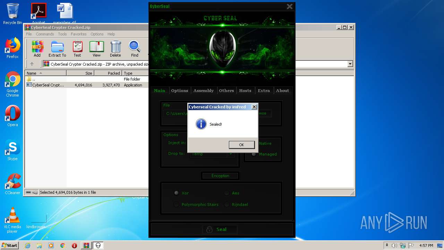The height and width of the screenshot is (250, 444).
Task: Click the volume speaker tray icon
Action: coord(394,245)
